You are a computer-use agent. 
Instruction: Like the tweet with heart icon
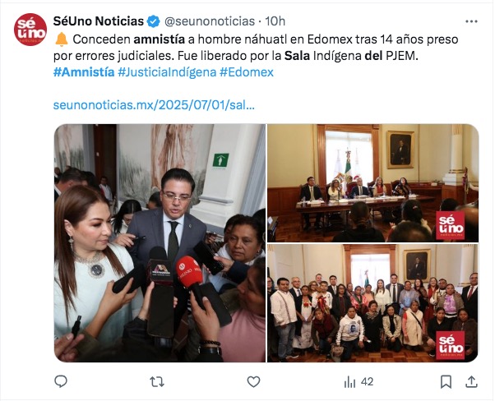coord(253,382)
